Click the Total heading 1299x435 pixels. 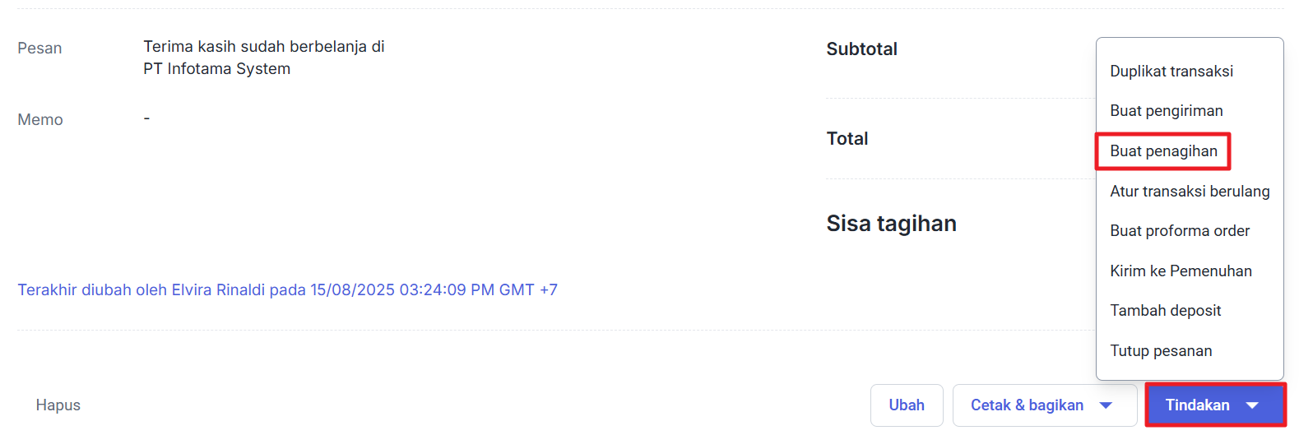(847, 139)
